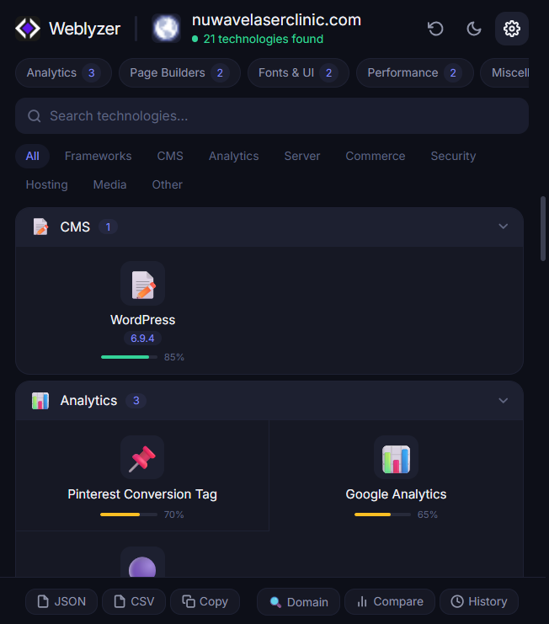
Task: Focus the Search technologies field
Action: point(272,116)
